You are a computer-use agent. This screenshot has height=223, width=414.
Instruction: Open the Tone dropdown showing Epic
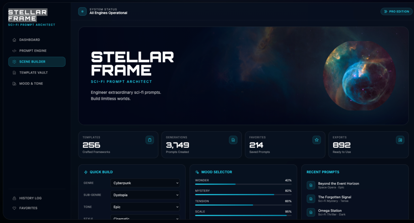click(x=145, y=207)
